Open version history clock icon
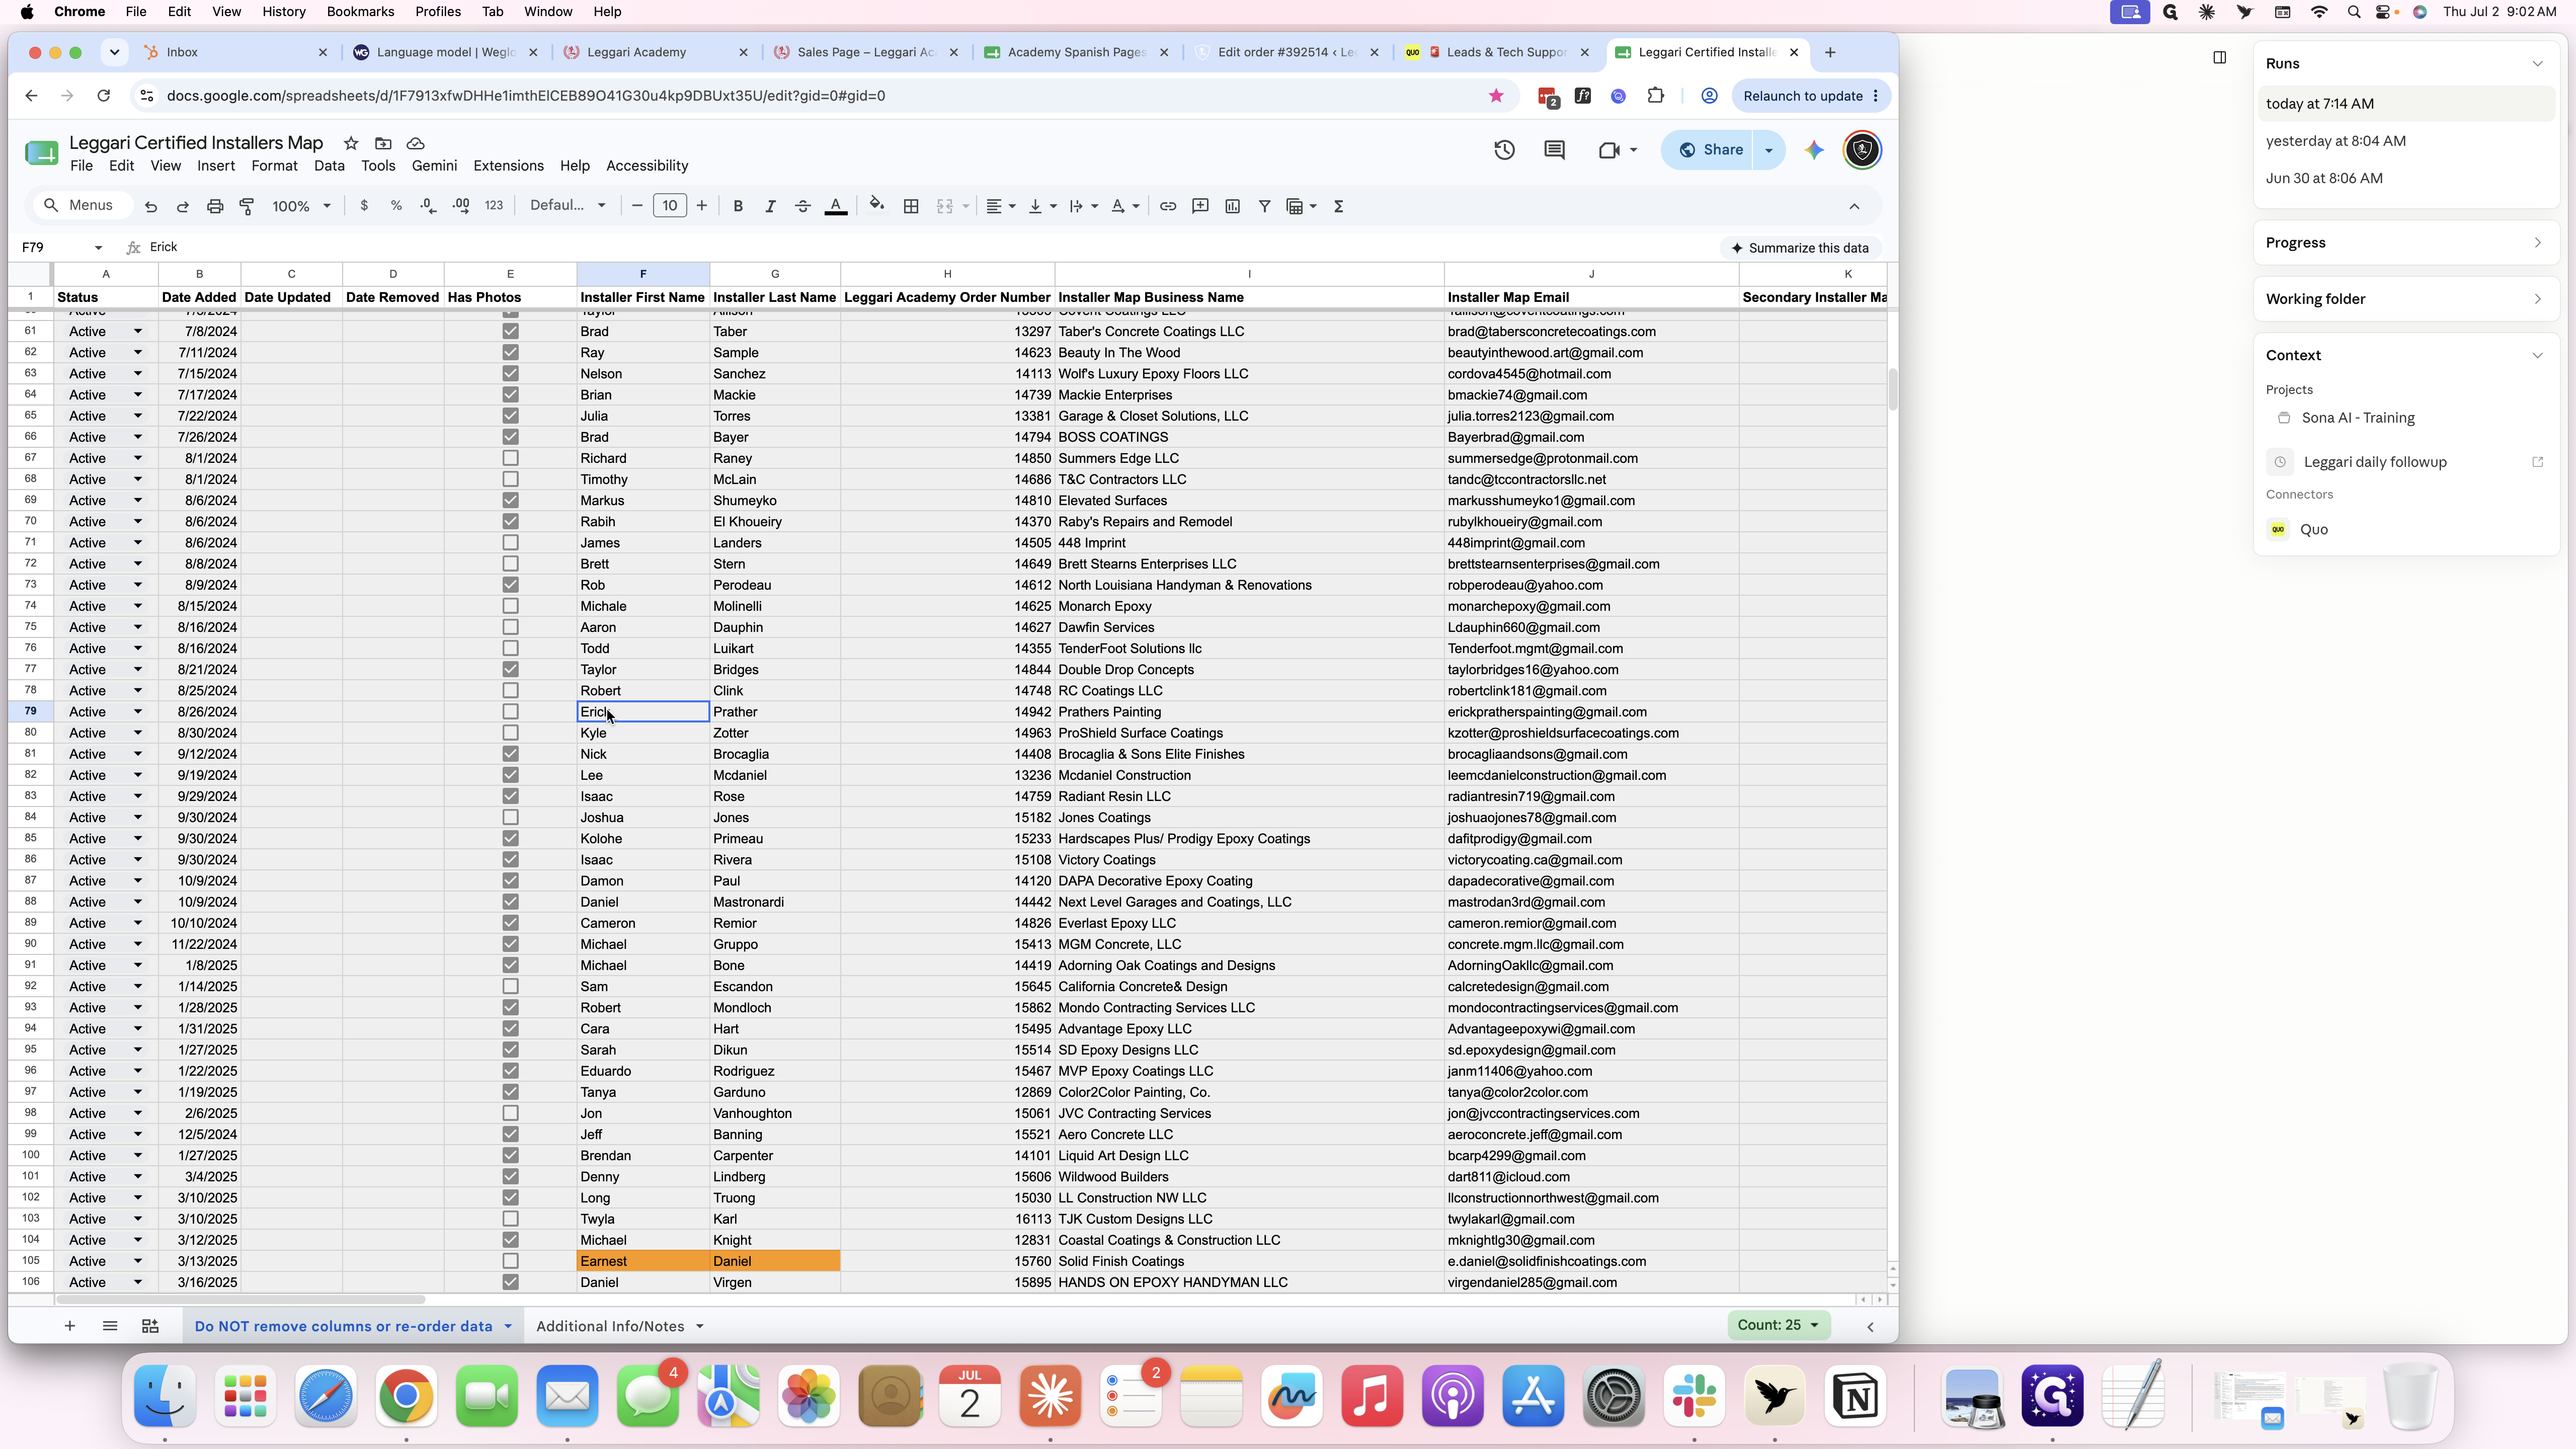Screen dimensions: 2576x1449 point(1504,150)
